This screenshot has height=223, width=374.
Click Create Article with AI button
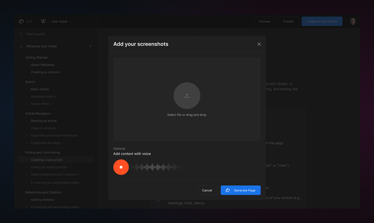coord(322,22)
